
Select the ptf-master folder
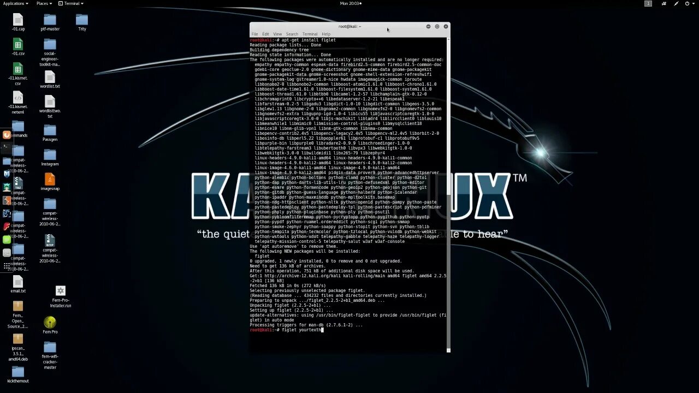[x=50, y=22]
